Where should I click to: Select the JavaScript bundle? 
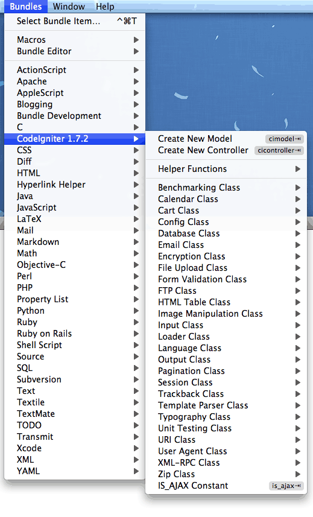pos(74,208)
